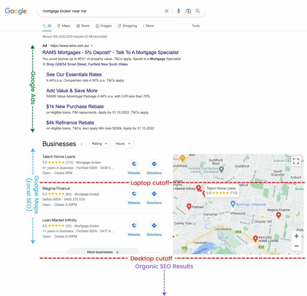Zoom in on the map
Screen dimensions: 307x296
[297, 236]
